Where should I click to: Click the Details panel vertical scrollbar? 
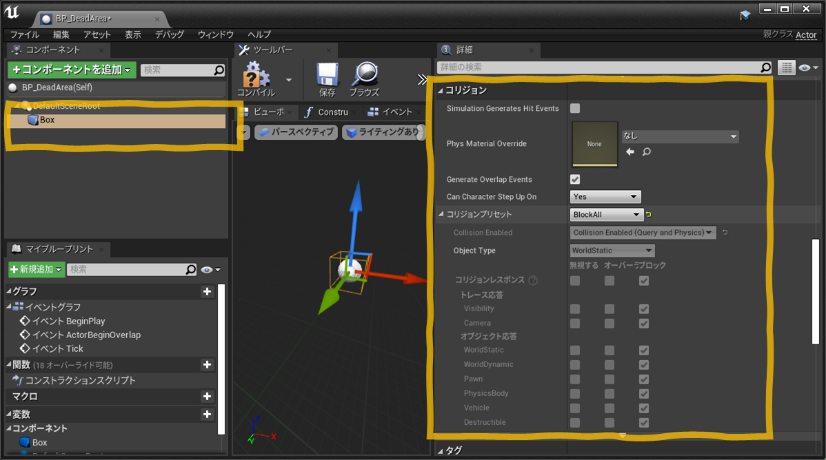pos(816,291)
